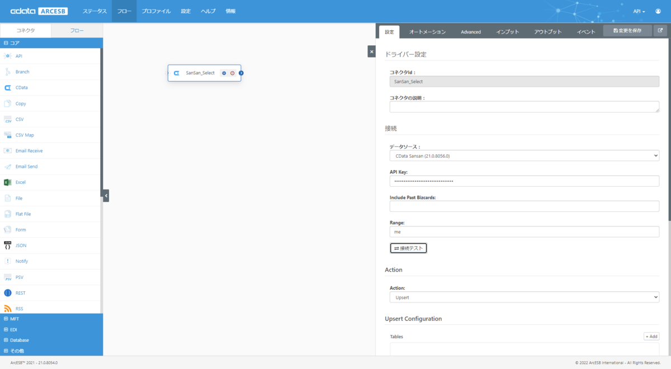Expand the Database connector category

pyautogui.click(x=51, y=340)
